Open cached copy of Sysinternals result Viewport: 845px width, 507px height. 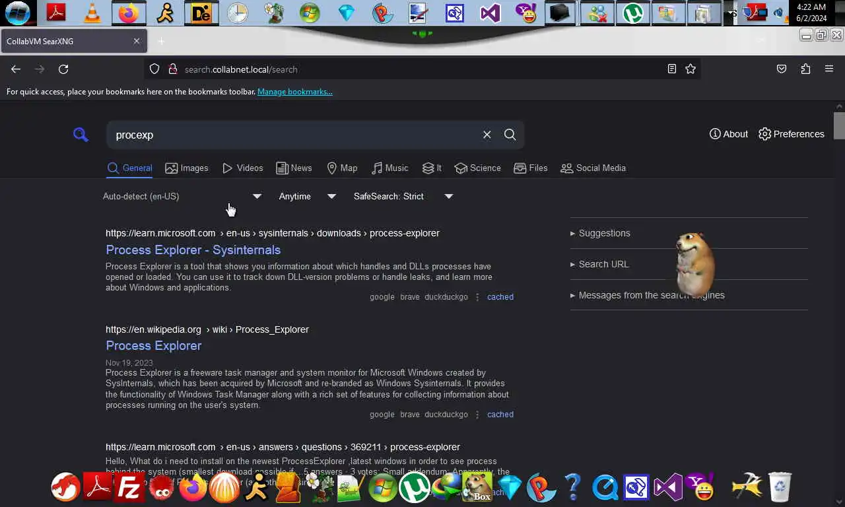(x=500, y=297)
